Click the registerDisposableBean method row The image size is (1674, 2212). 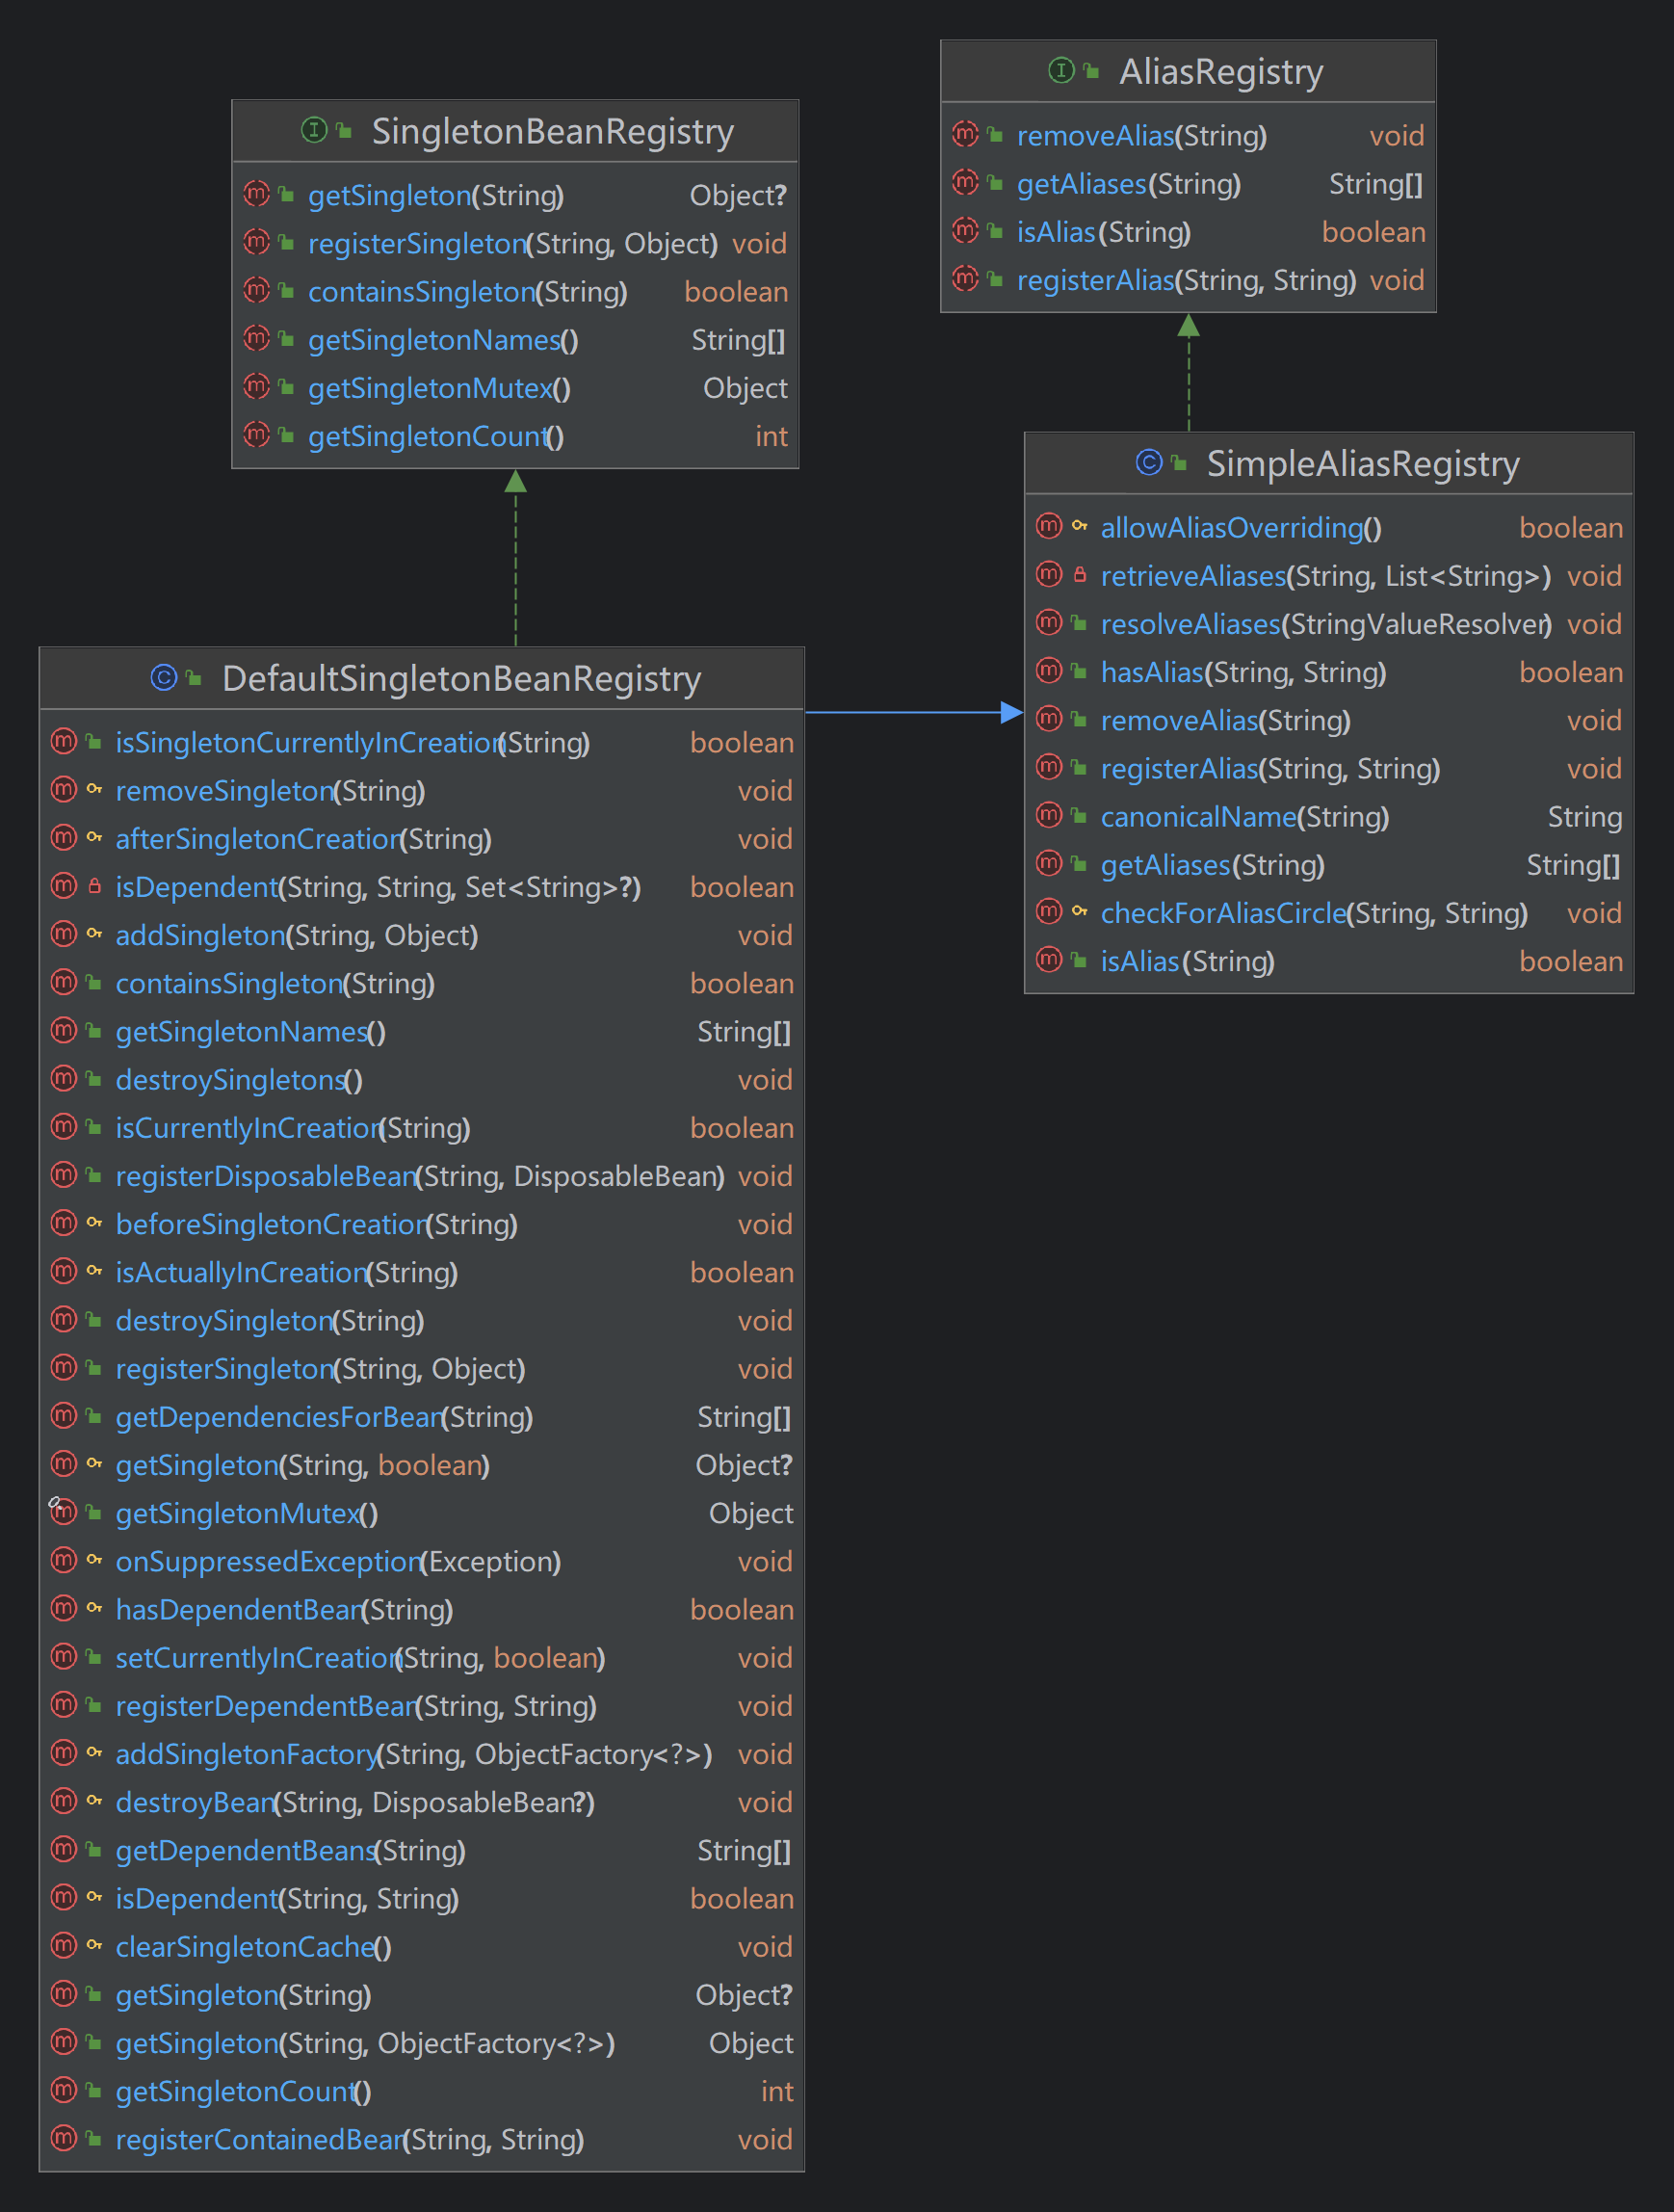point(421,1176)
